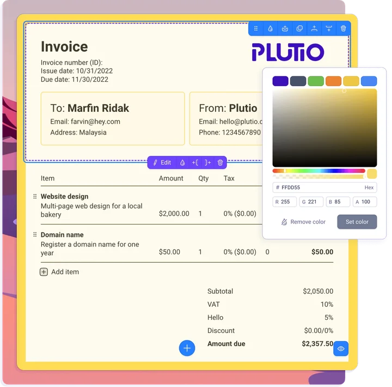Click the rainbow hue slider
This screenshot has width=392, height=387.
pos(318,171)
